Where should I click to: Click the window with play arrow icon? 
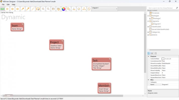point(58,9)
